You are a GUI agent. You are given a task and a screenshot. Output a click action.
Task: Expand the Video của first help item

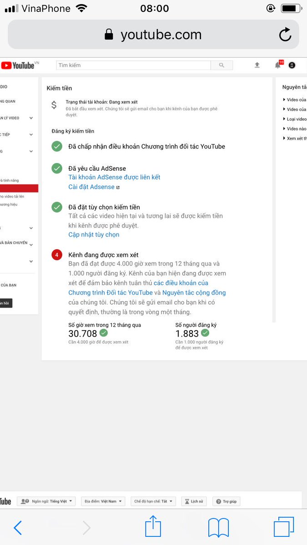coord(294,99)
